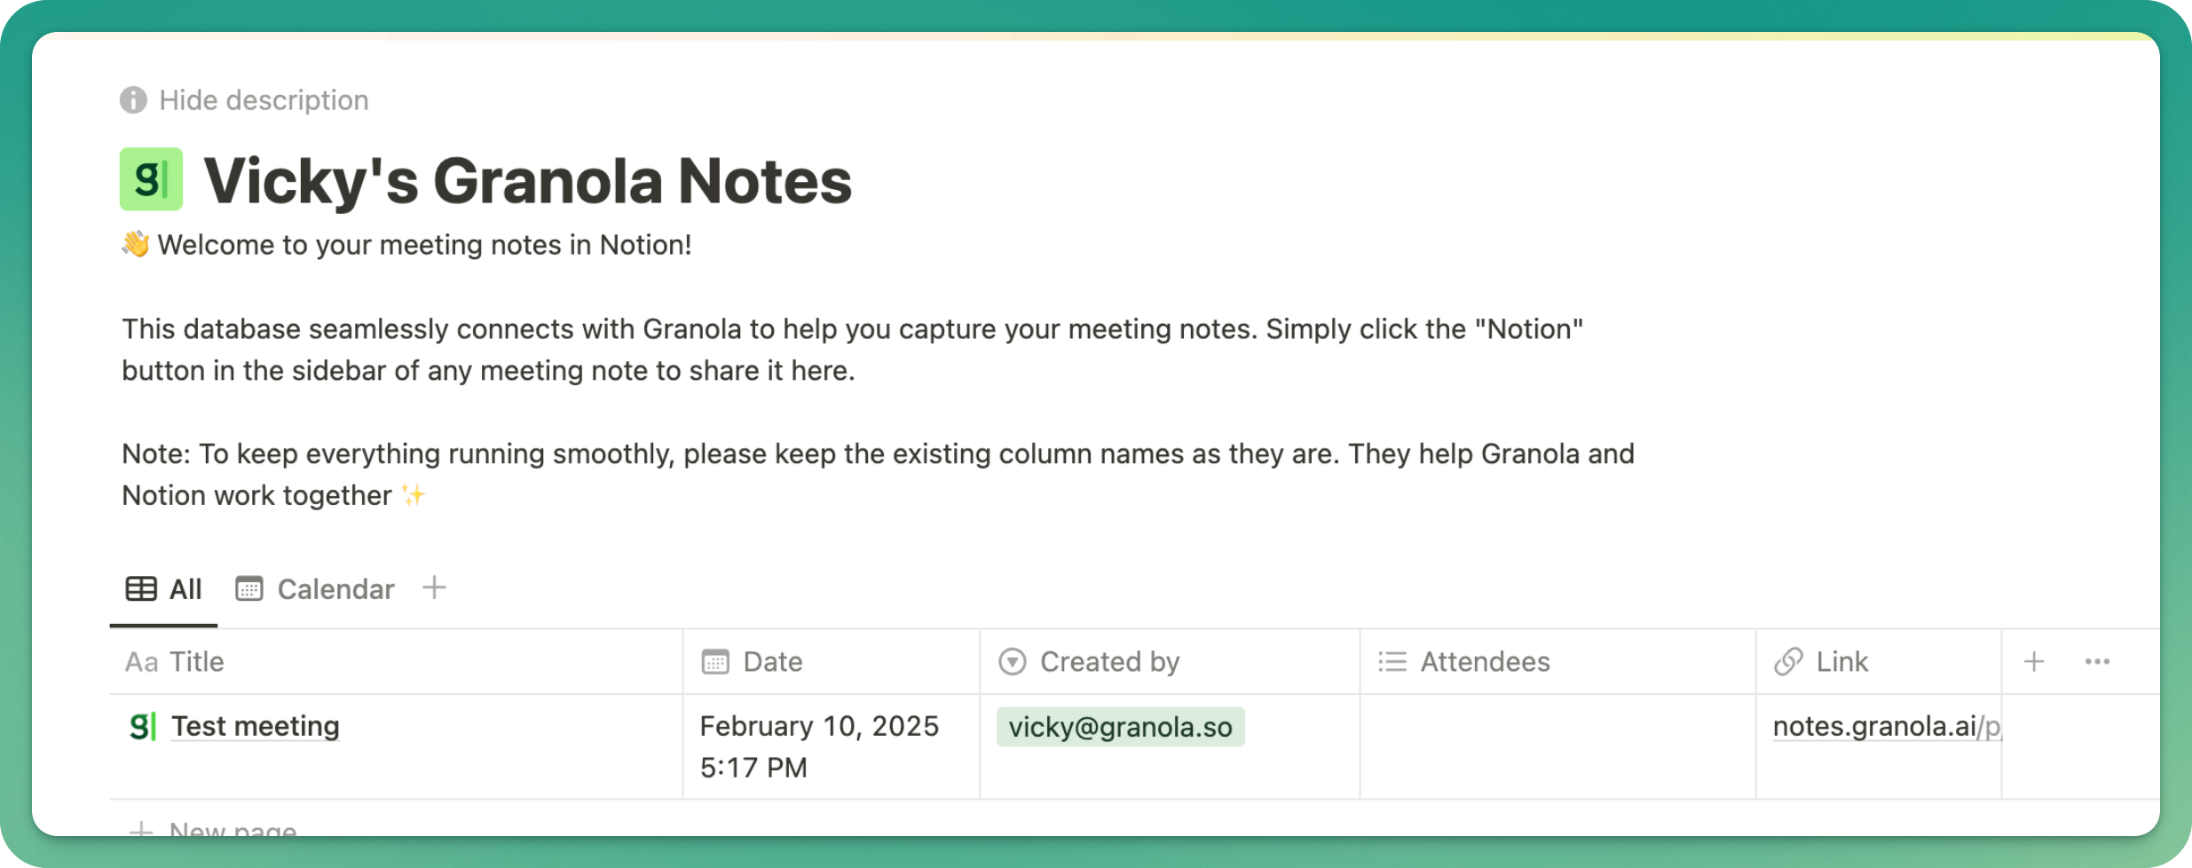Add a new property column
This screenshot has height=868, width=2192.
point(2034,661)
